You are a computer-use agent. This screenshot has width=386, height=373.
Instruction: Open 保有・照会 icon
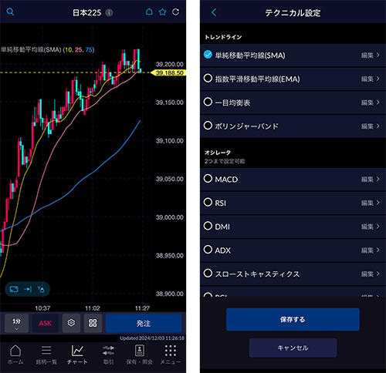(140, 355)
